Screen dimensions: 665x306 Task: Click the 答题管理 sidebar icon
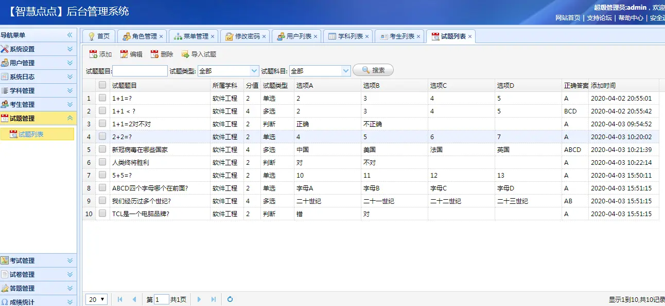click(5, 288)
